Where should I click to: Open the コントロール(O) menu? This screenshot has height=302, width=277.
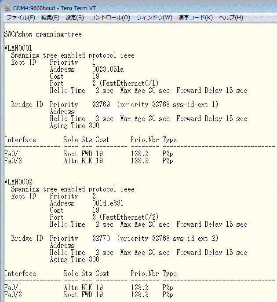point(110,18)
